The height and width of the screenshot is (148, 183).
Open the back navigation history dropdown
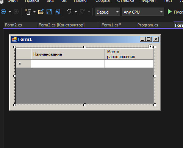point(10,12)
